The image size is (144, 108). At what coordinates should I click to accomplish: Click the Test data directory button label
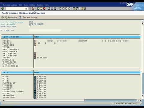[30, 17]
